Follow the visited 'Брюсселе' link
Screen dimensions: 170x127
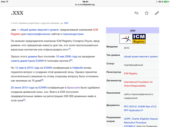point(74,88)
